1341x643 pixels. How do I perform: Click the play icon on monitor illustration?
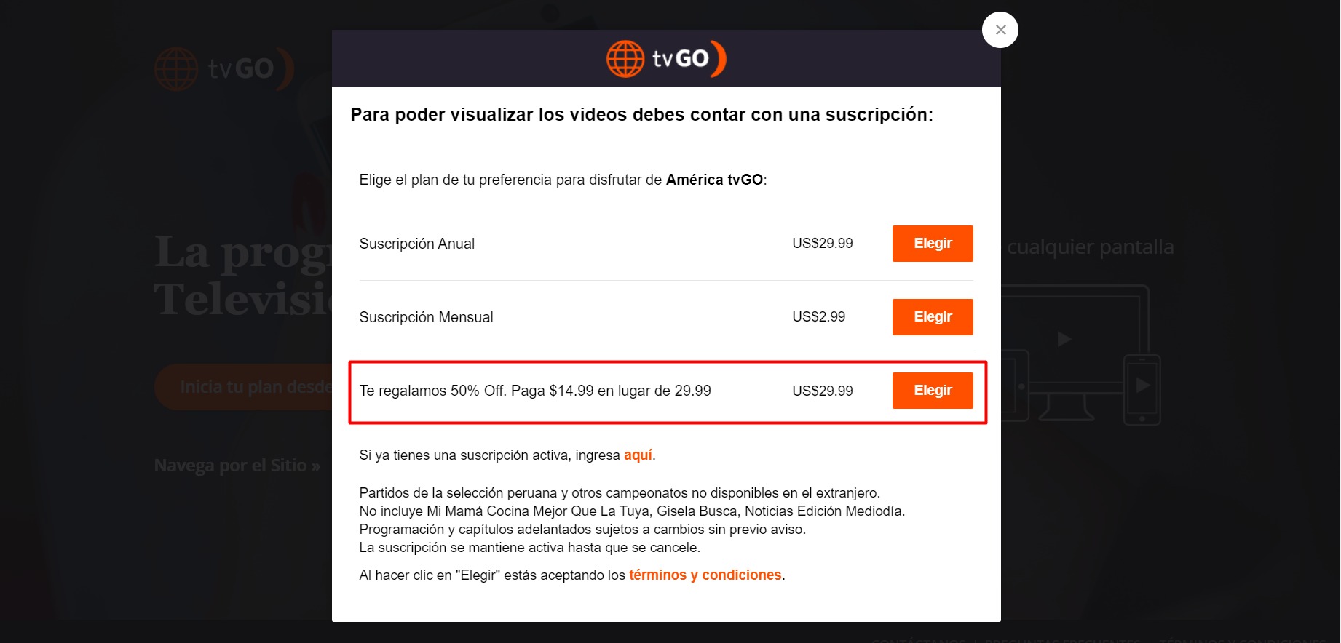point(1064,339)
